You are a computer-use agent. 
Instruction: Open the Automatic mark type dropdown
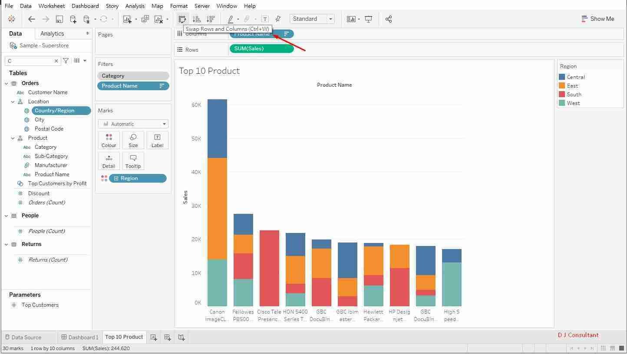(133, 124)
